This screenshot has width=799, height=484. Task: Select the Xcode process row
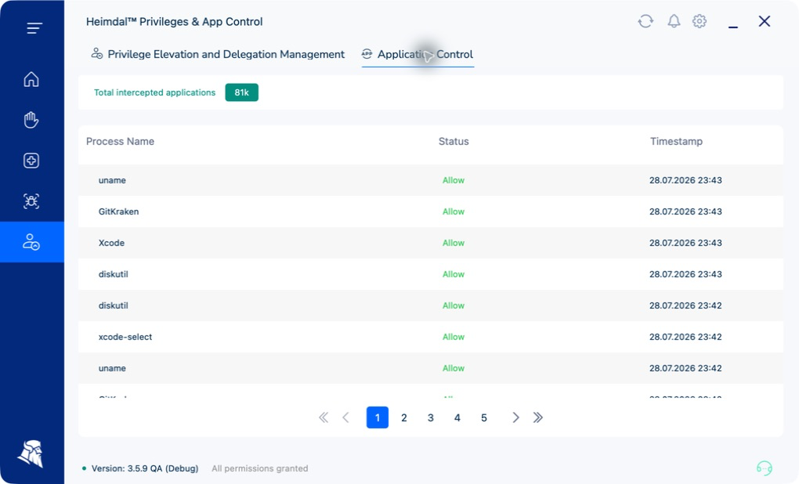(431, 243)
